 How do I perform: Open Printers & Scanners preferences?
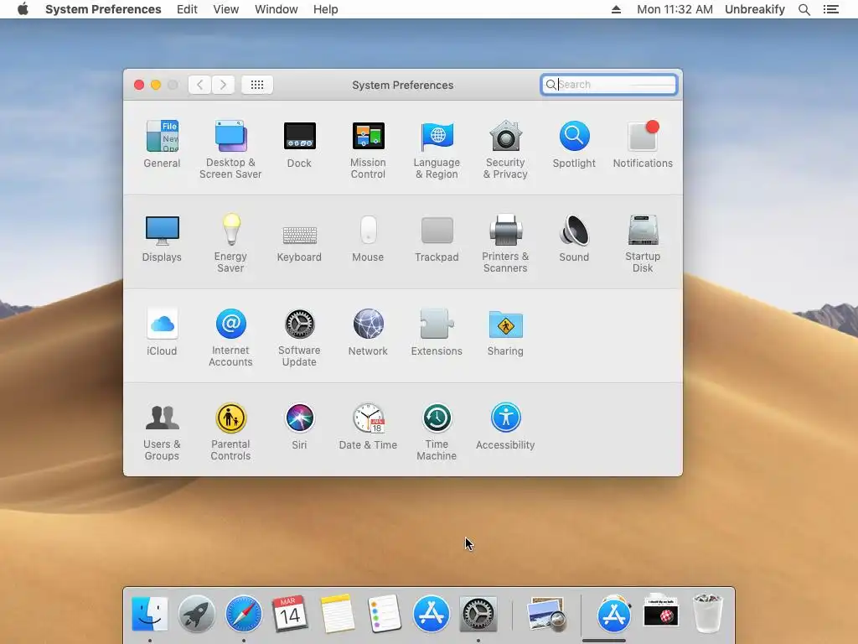pos(505,244)
